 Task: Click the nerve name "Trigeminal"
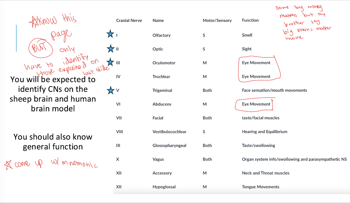click(162, 90)
